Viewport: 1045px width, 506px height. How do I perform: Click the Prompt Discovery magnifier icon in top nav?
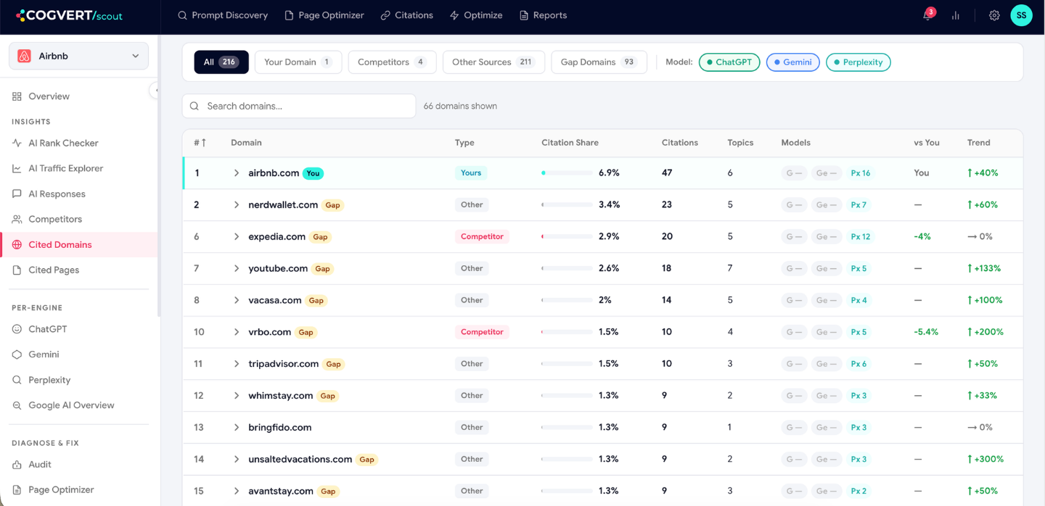click(183, 15)
